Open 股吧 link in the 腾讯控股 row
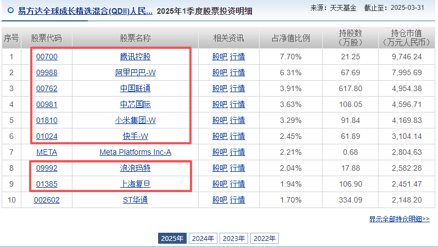 tap(220, 57)
